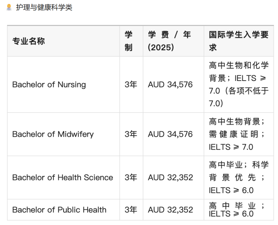Select the Bachelor of Nursing cell

point(49,85)
